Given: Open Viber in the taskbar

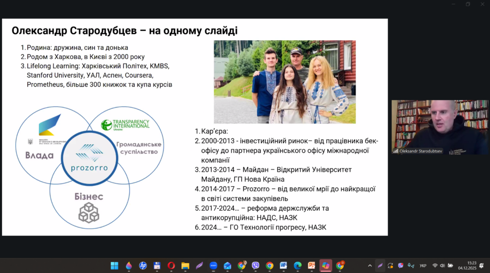Looking at the screenshot, I should pos(256,265).
